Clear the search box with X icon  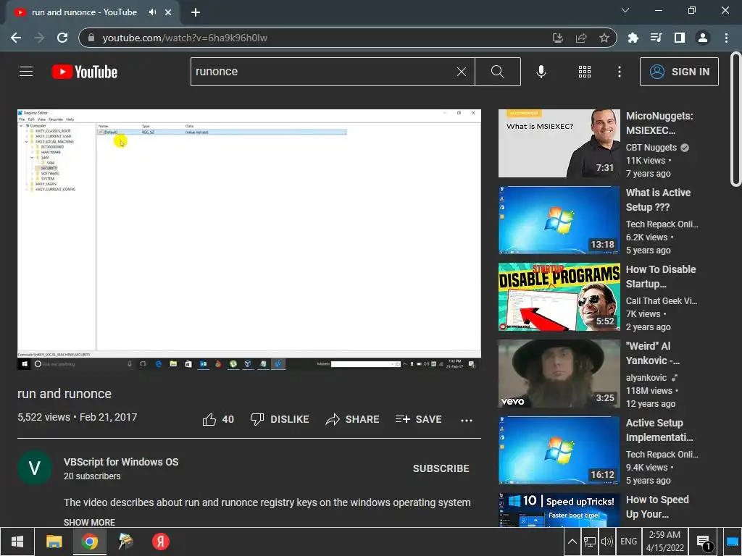point(462,72)
